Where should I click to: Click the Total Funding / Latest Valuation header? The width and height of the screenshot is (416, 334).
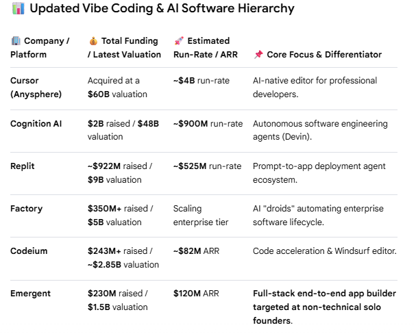click(125, 48)
